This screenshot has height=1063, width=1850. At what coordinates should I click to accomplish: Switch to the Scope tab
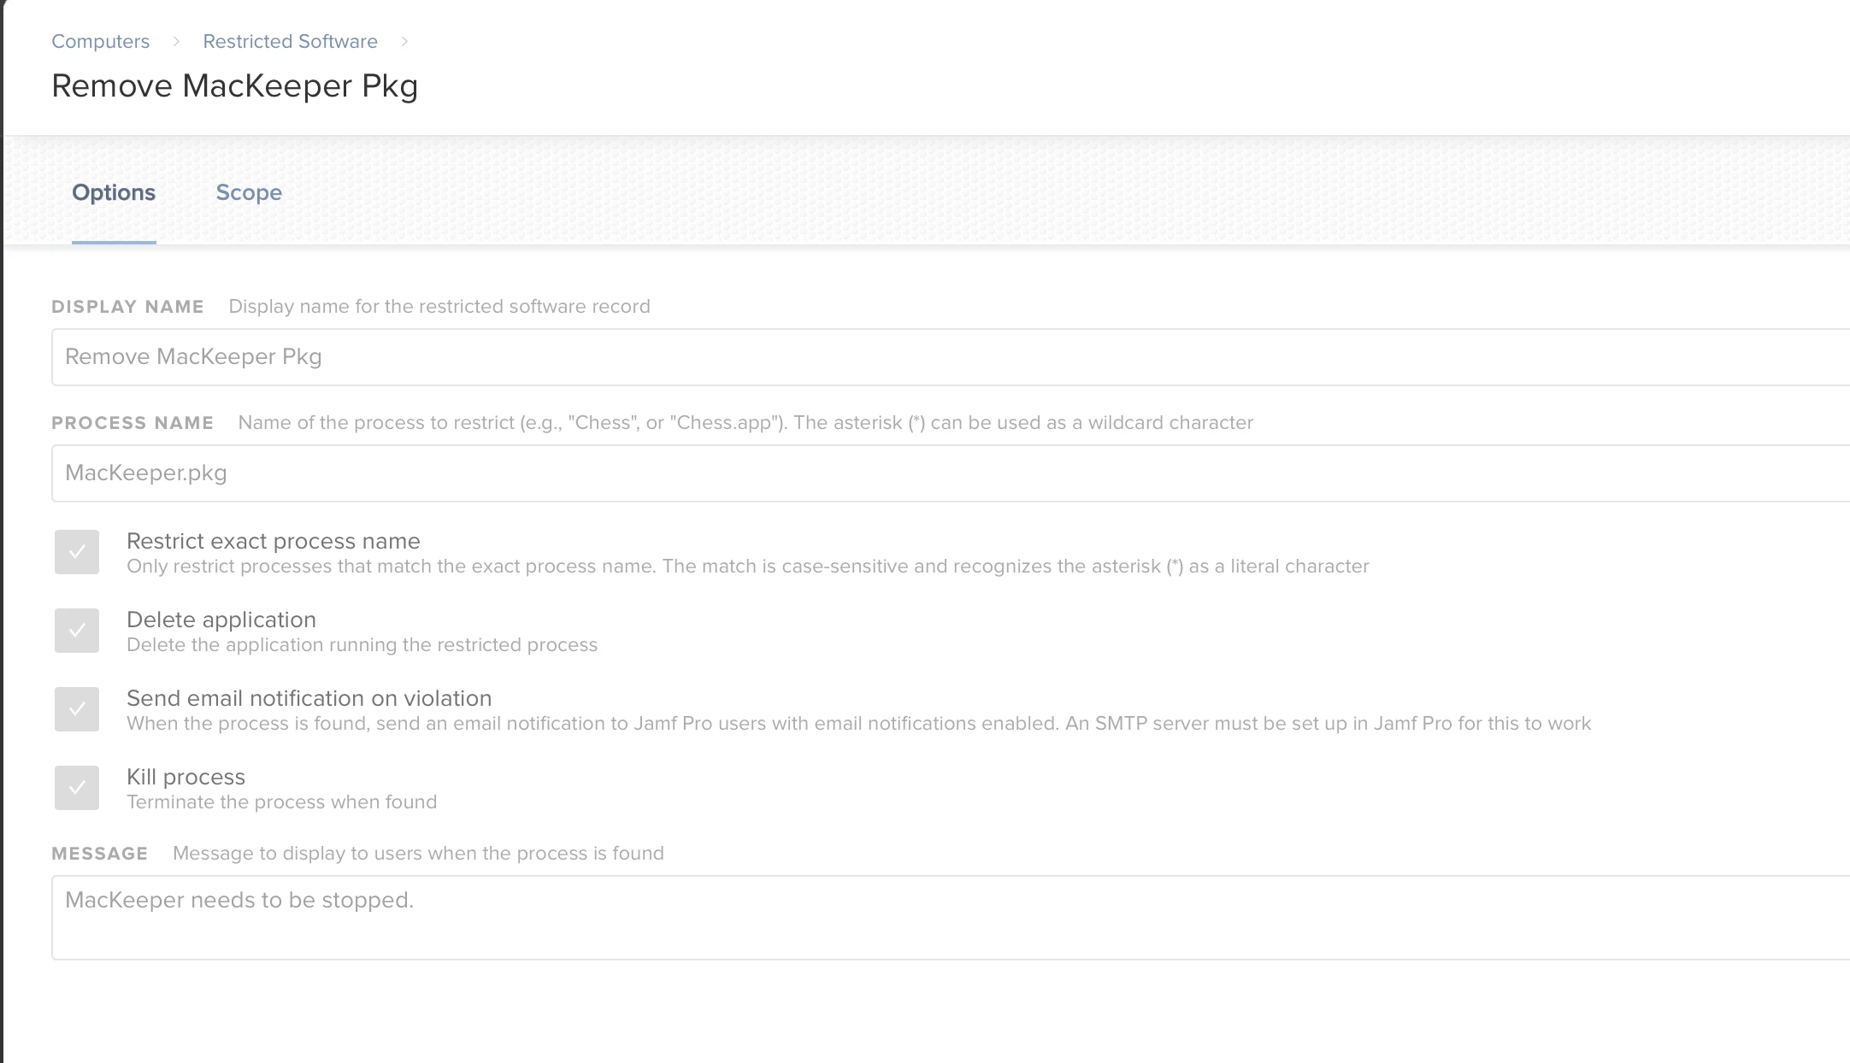coord(249,192)
